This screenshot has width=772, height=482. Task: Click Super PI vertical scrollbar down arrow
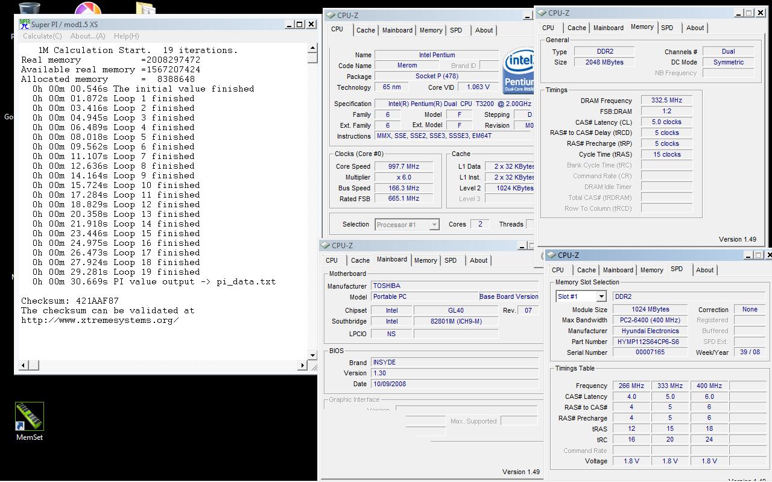(x=312, y=355)
